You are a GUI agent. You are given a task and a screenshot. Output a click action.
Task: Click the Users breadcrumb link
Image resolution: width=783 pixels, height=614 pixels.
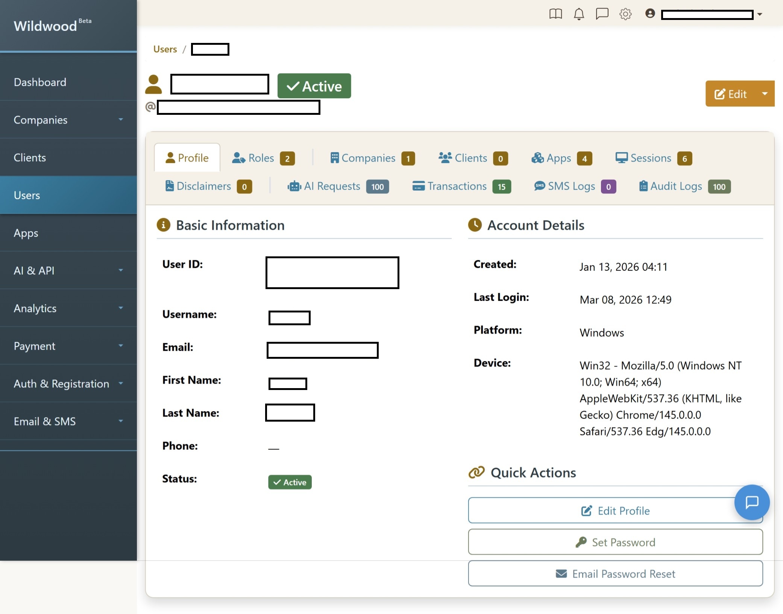click(x=165, y=49)
